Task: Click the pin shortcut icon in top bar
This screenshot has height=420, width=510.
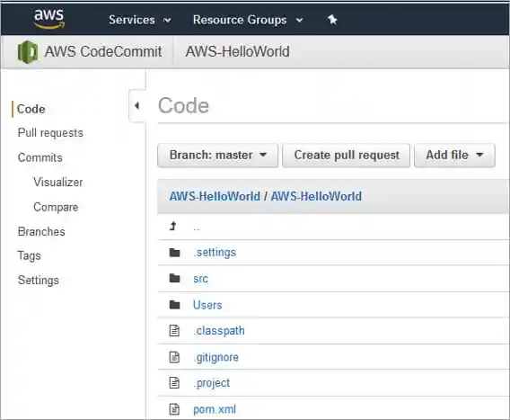Action: (x=332, y=20)
